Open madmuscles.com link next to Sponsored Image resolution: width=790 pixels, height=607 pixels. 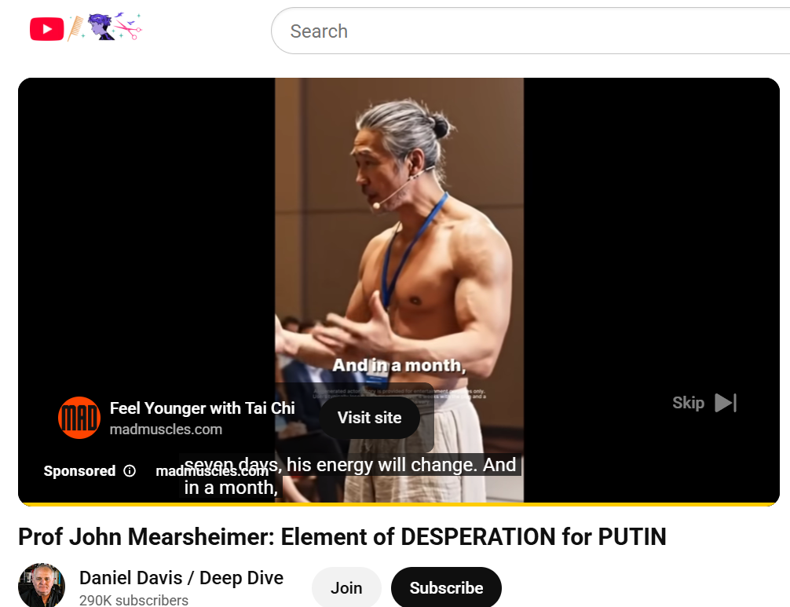[x=212, y=471]
